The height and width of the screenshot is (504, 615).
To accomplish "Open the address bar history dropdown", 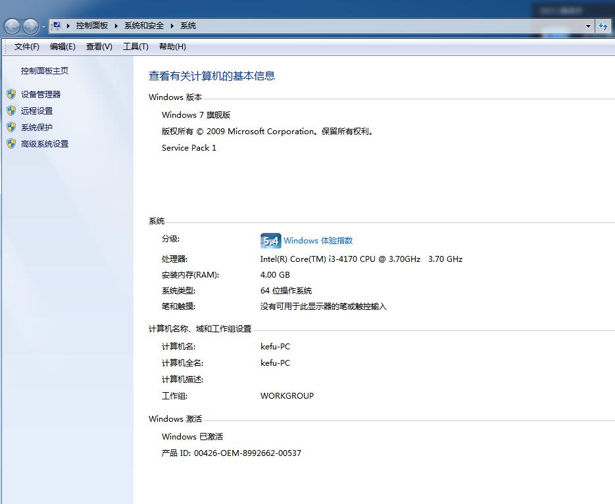I will [x=589, y=26].
